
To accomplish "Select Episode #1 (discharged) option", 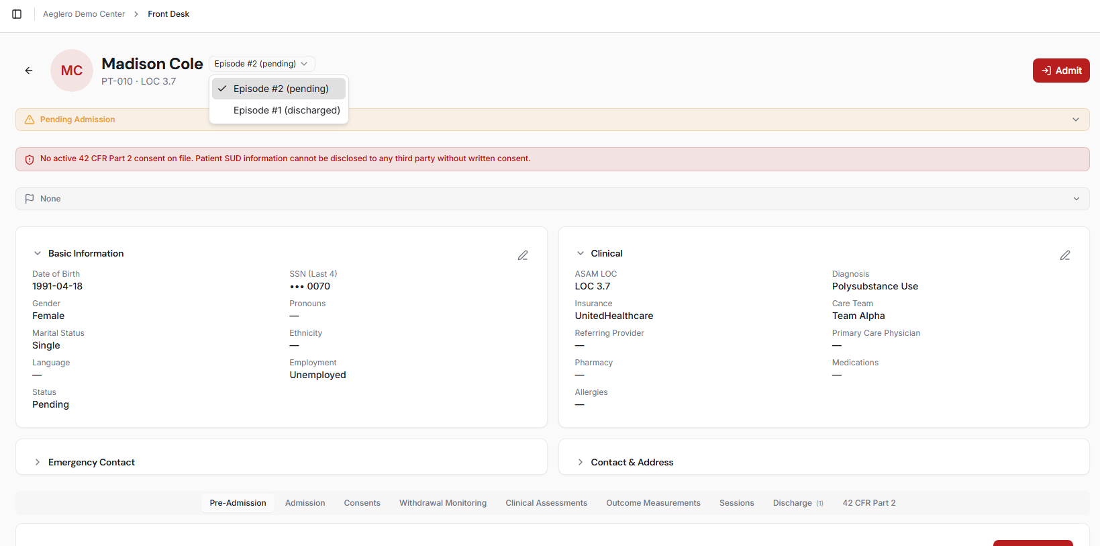I will point(279,110).
